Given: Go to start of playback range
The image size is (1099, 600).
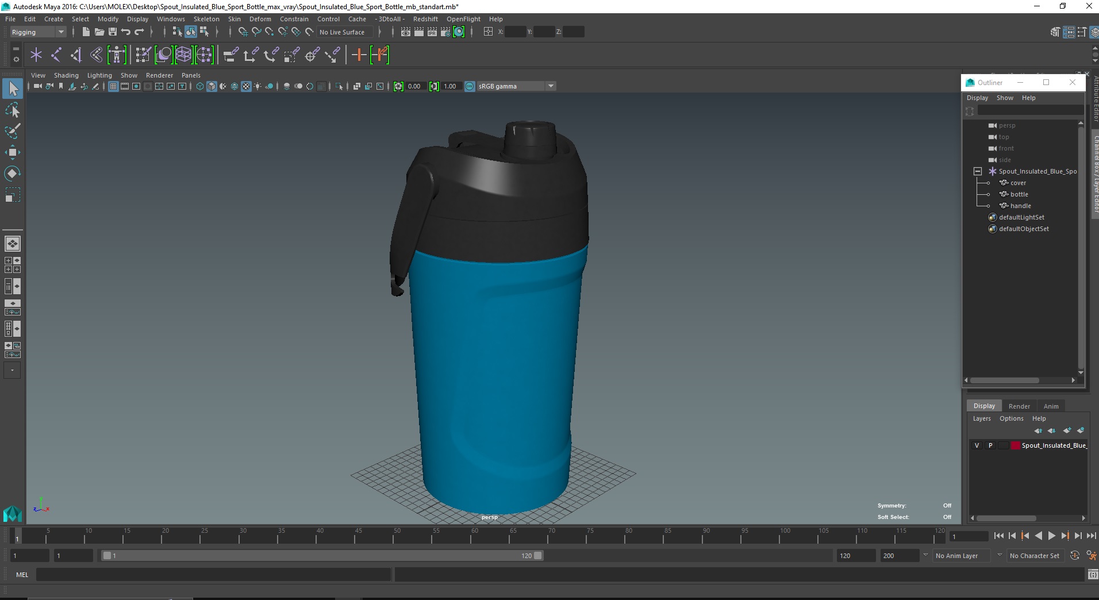Looking at the screenshot, I should pyautogui.click(x=998, y=536).
